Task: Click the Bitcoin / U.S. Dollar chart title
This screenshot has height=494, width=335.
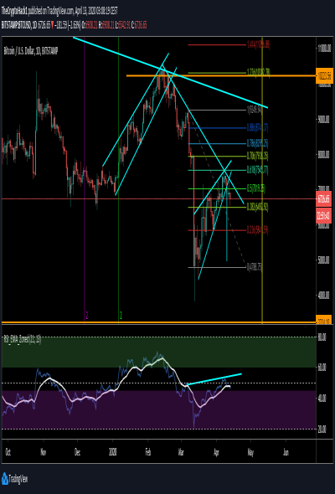Action: click(31, 51)
